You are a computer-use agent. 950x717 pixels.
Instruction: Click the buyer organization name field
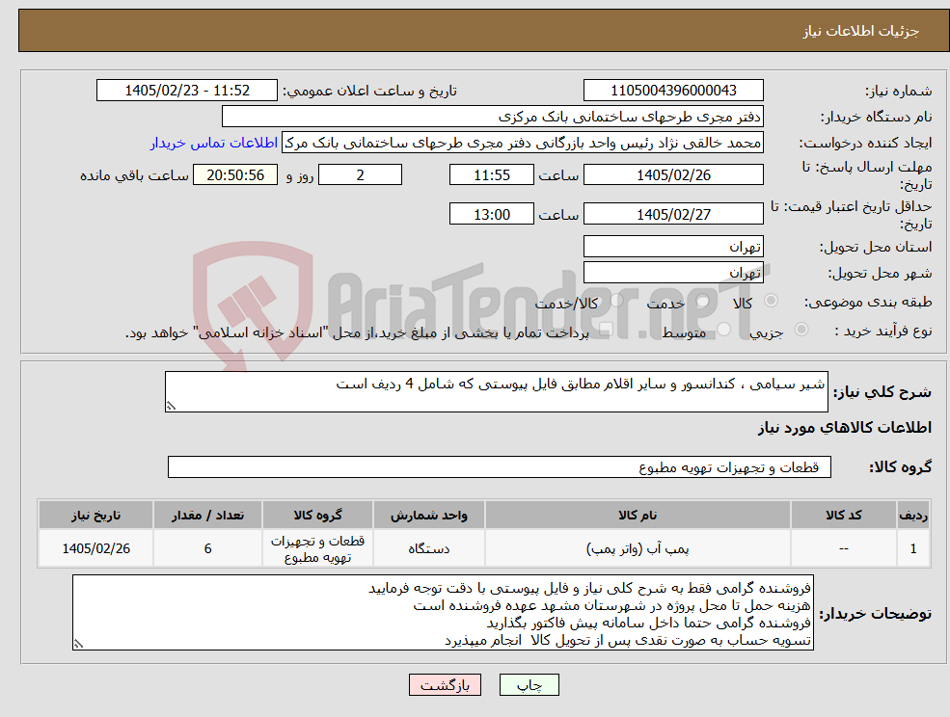point(493,117)
